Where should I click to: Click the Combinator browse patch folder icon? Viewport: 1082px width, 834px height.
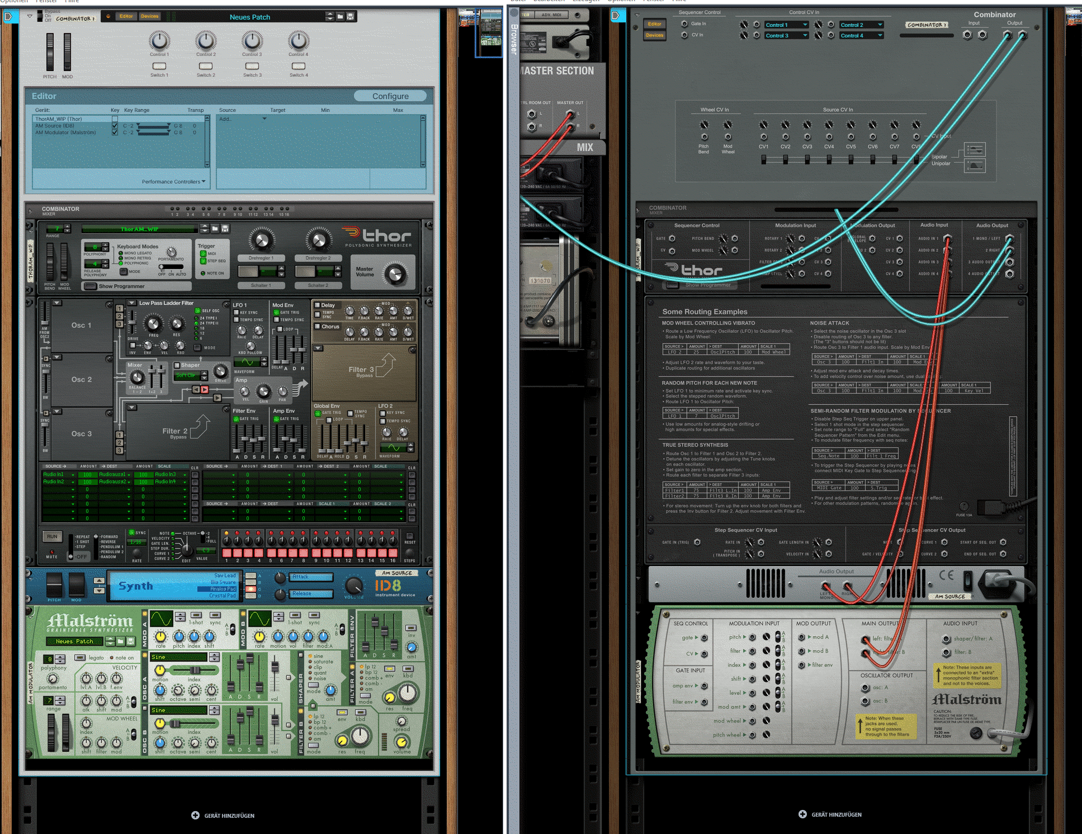point(340,17)
